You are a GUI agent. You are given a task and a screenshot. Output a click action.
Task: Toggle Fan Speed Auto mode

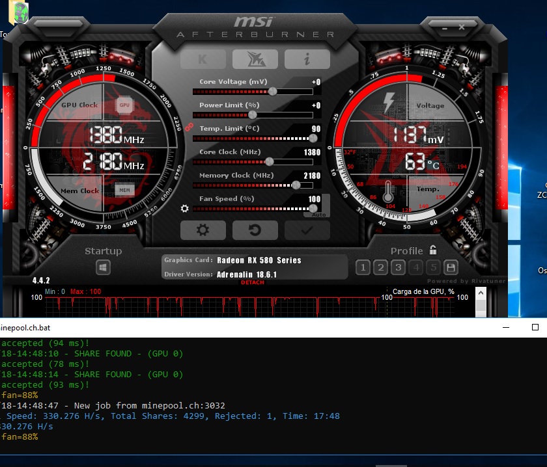(x=318, y=215)
